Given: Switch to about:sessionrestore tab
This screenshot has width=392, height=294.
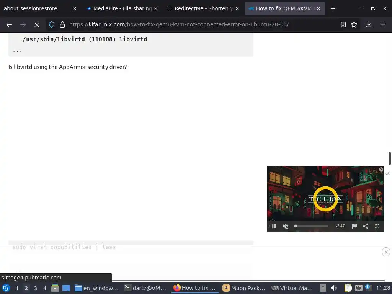Looking at the screenshot, I should click(x=40, y=8).
